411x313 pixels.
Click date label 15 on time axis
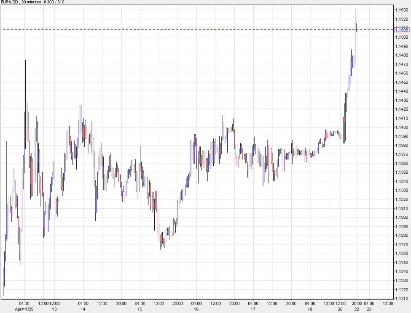140,309
